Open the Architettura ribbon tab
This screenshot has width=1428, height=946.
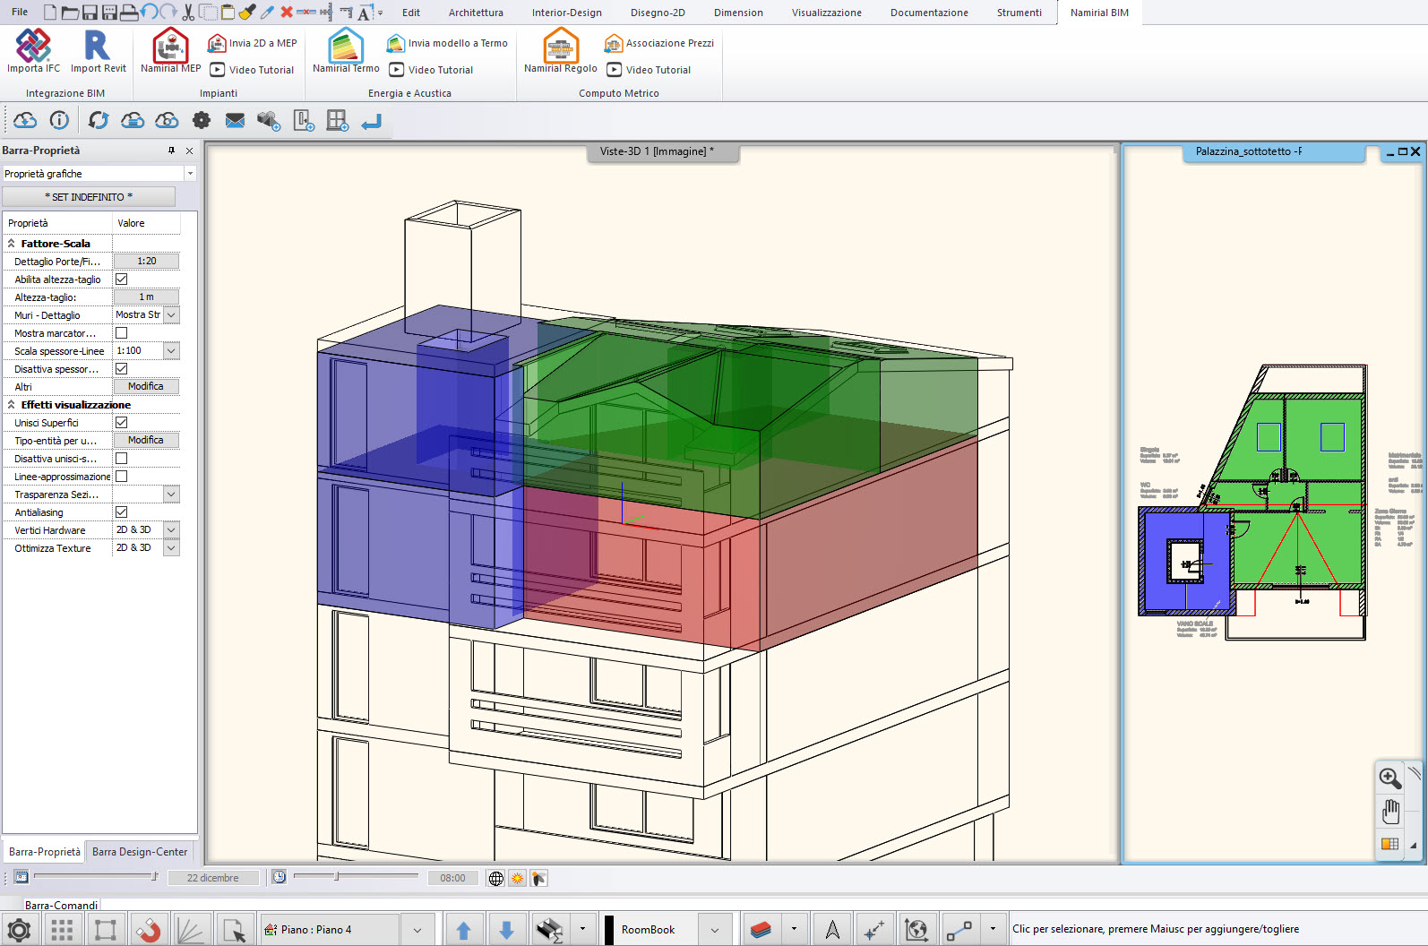[476, 13]
